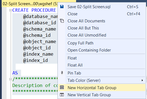Viewport: 147px width, 99px height.
Task: Click the Save floppy disk icon
Action: coord(62,7)
